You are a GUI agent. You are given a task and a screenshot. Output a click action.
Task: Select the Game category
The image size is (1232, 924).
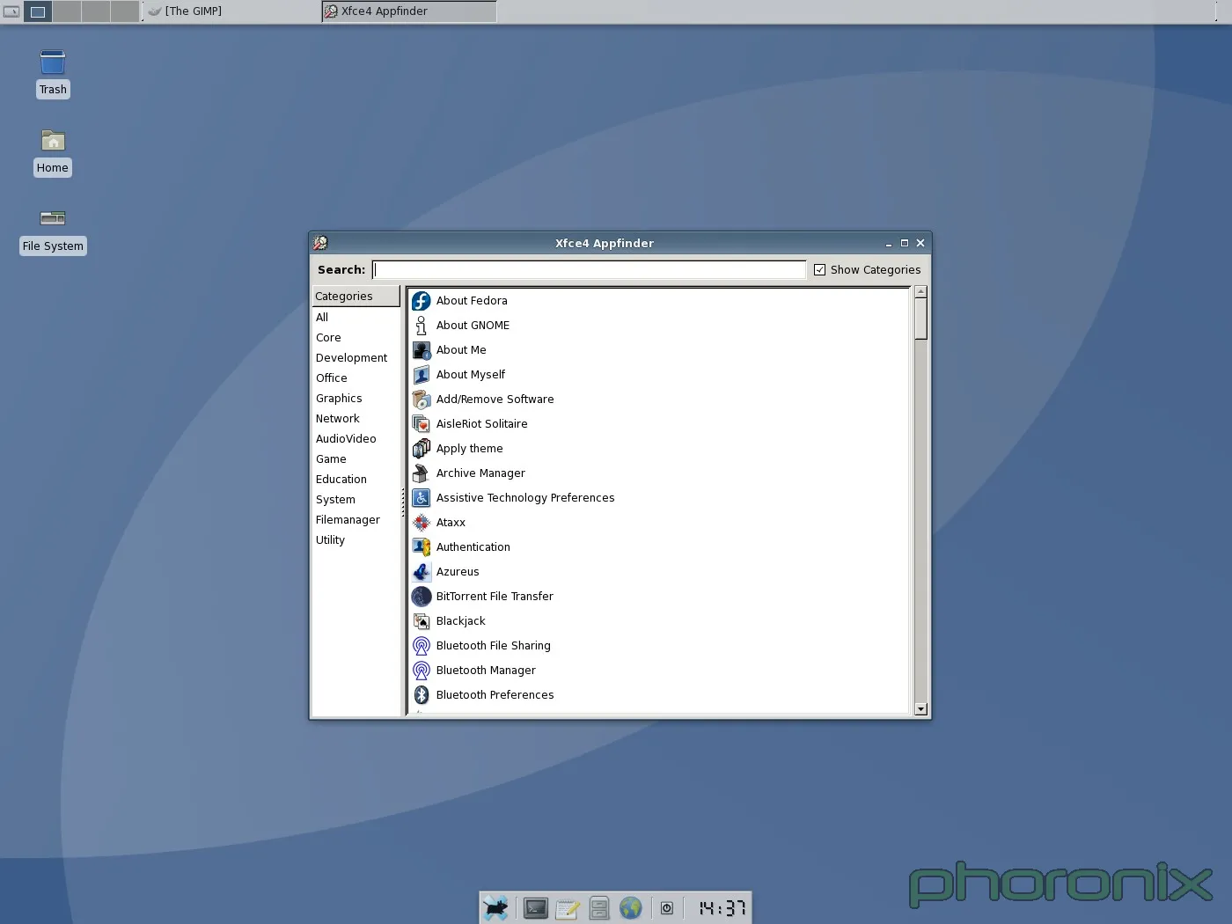tap(356, 459)
